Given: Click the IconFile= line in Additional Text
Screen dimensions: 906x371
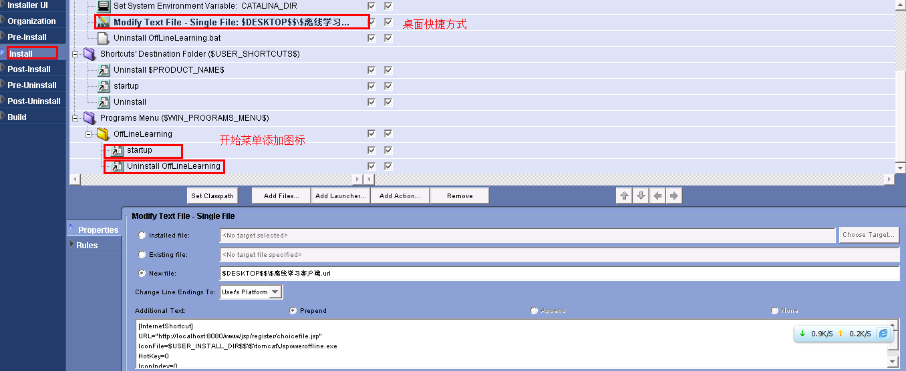Looking at the screenshot, I should (237, 346).
